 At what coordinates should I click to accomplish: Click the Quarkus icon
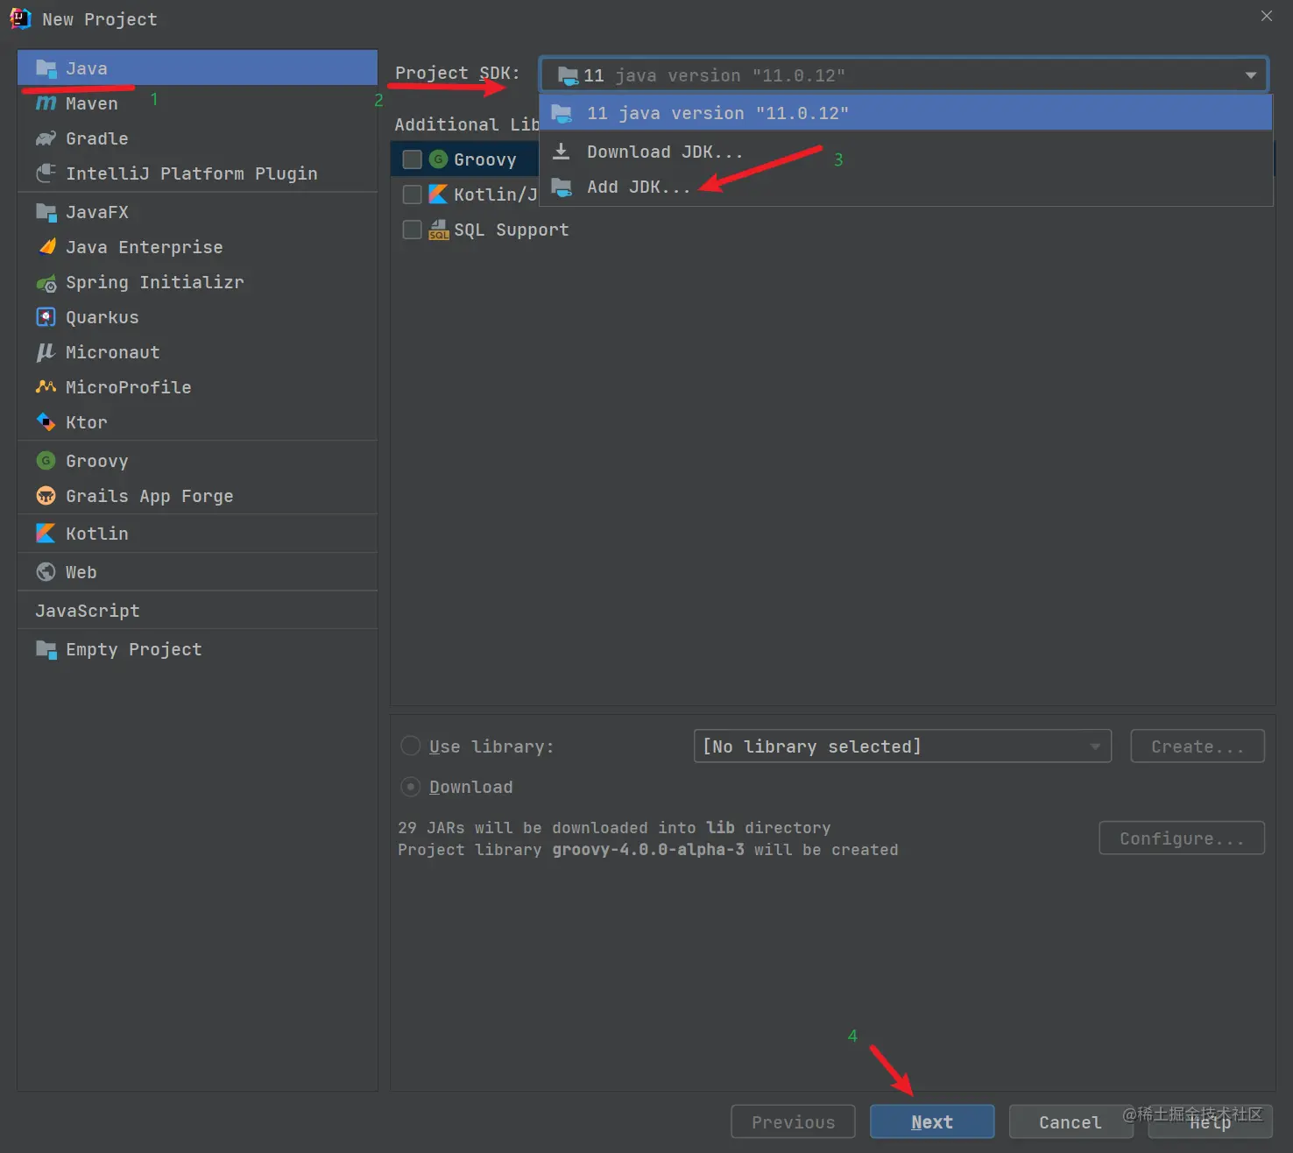(46, 317)
